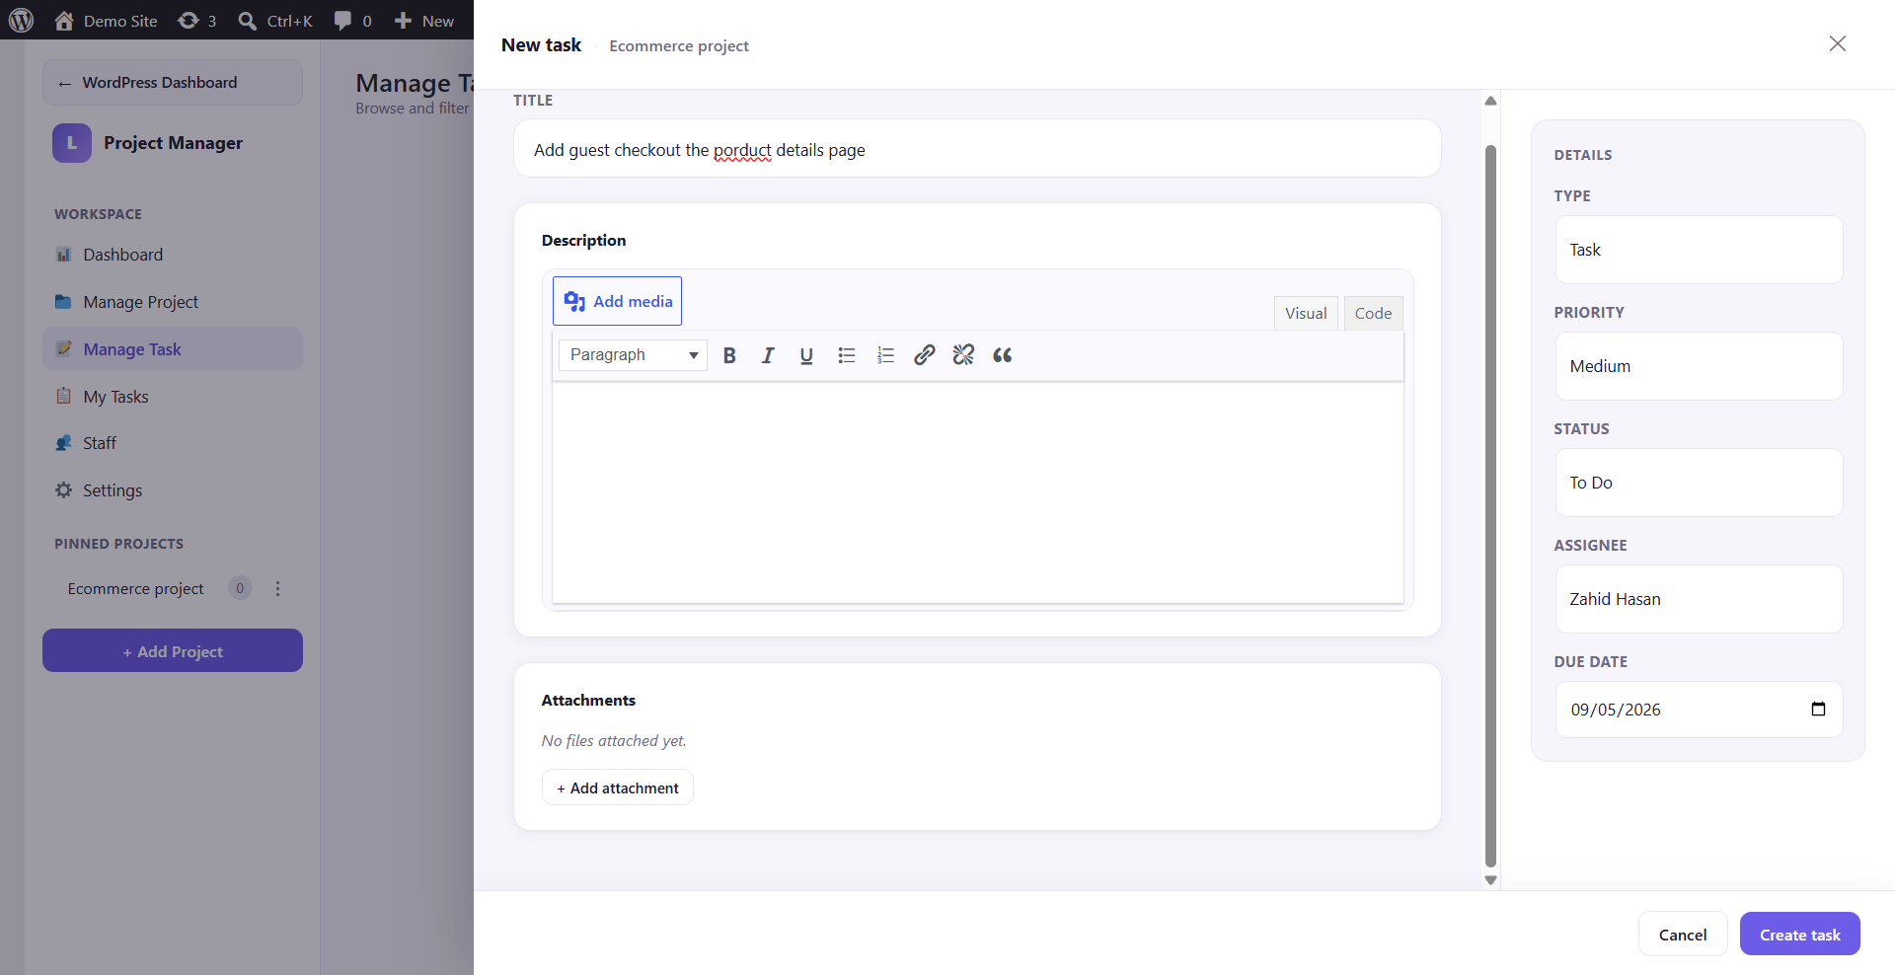Open pinned Ecommerce project
The image size is (1895, 975).
point(135,588)
